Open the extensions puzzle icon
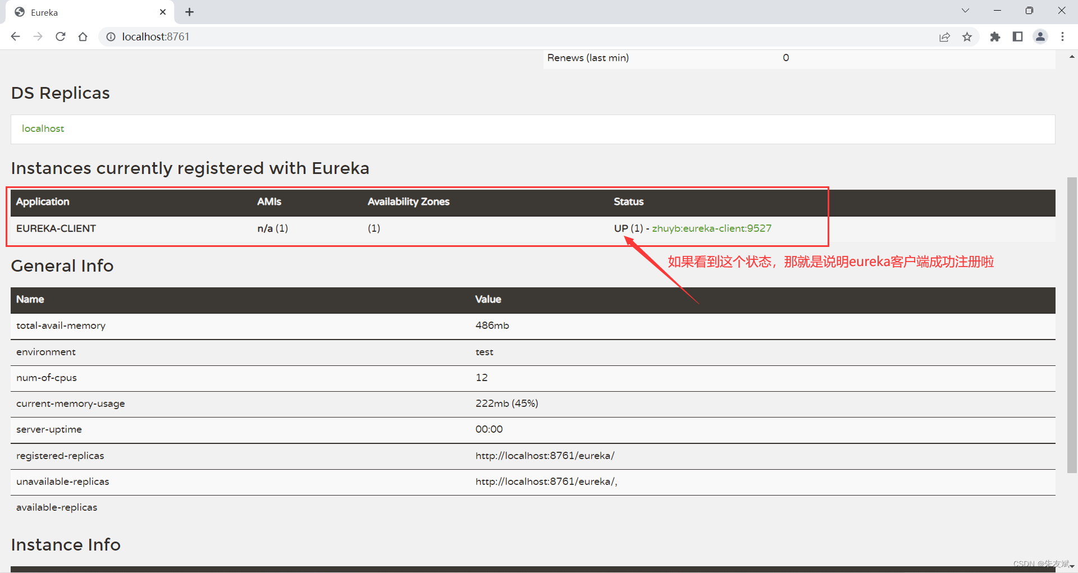The width and height of the screenshot is (1078, 573). click(x=995, y=36)
